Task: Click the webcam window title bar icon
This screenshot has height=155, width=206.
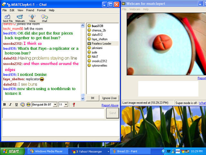Action: [x=124, y=4]
